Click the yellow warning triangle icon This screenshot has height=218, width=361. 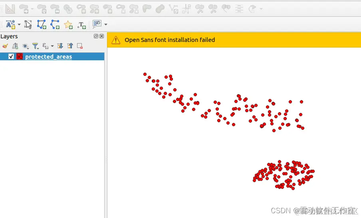coord(116,40)
